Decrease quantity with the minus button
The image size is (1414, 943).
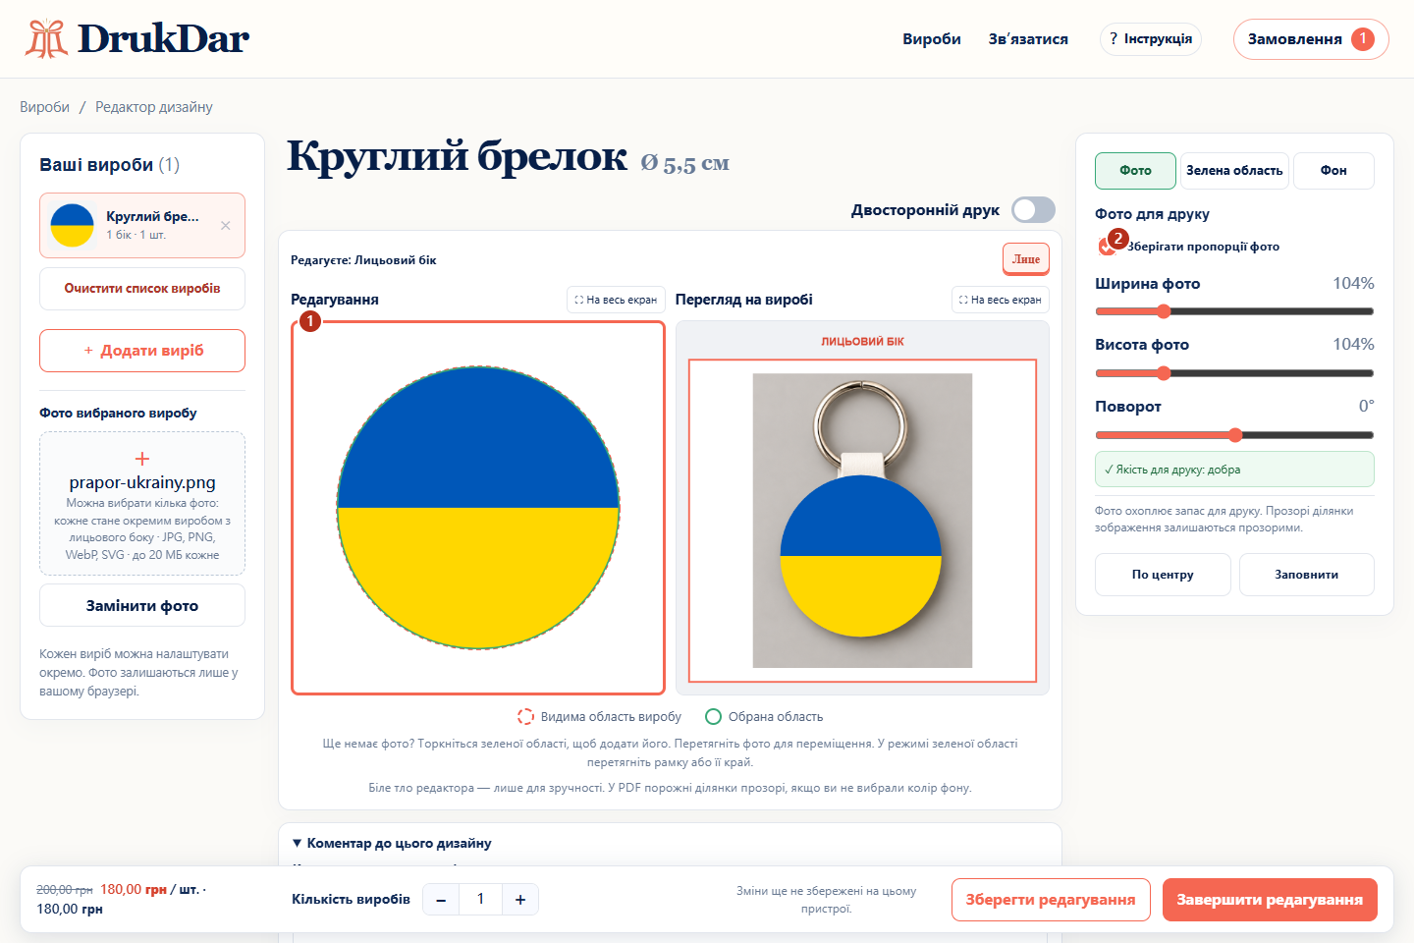pos(441,900)
